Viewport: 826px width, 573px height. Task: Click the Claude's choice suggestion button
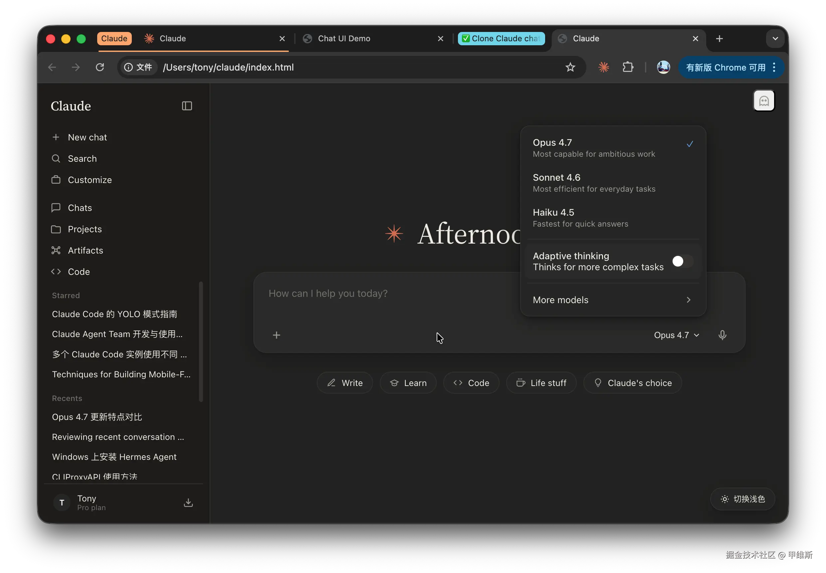(633, 383)
